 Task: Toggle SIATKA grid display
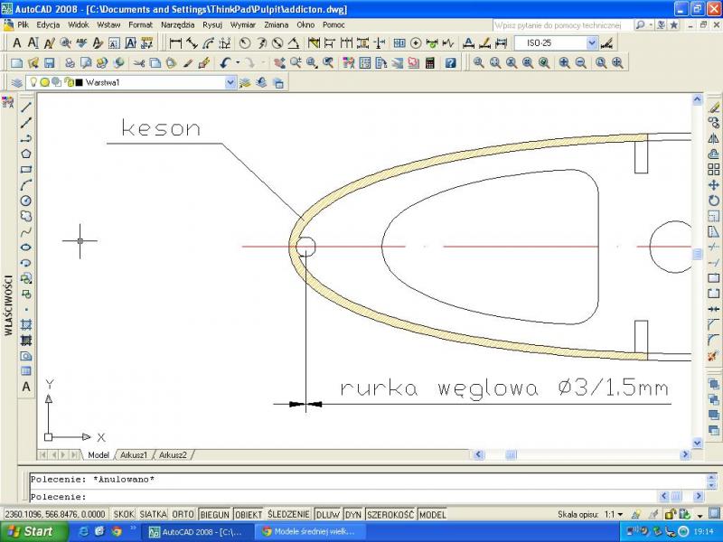coord(154,514)
